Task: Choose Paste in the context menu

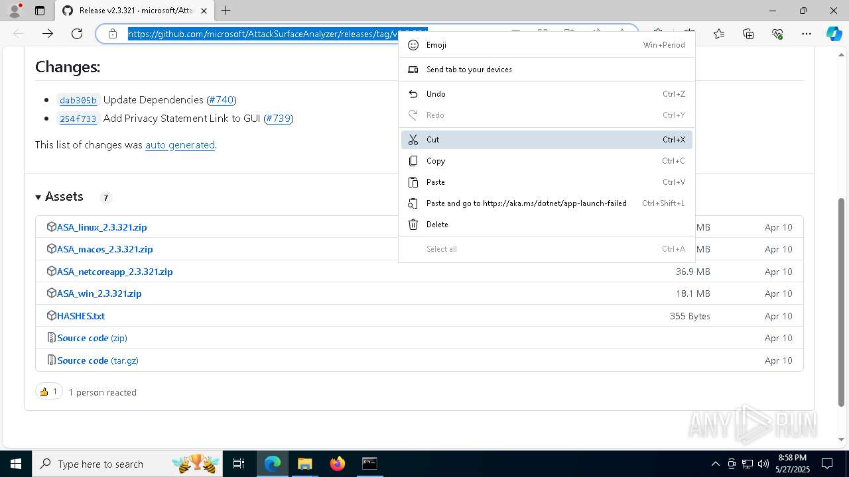Action: (547, 182)
